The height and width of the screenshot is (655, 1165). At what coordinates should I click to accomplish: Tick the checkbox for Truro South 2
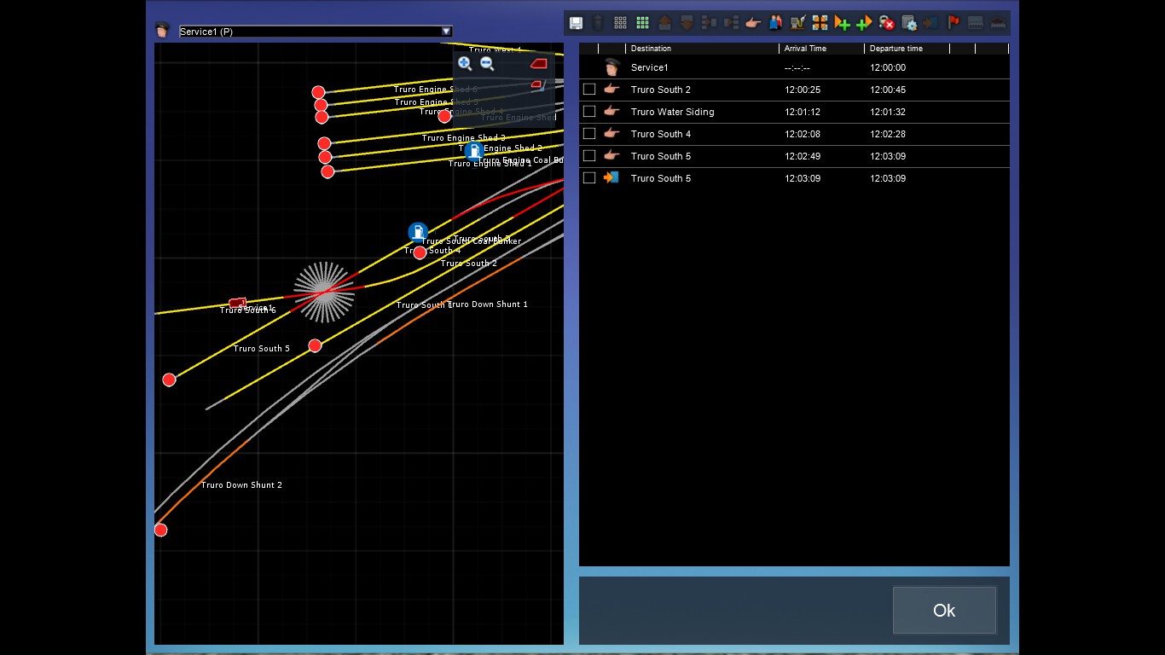(589, 90)
